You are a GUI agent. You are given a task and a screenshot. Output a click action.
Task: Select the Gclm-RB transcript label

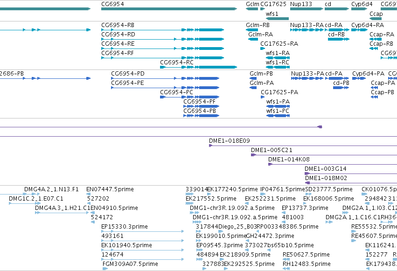pyautogui.click(x=258, y=25)
